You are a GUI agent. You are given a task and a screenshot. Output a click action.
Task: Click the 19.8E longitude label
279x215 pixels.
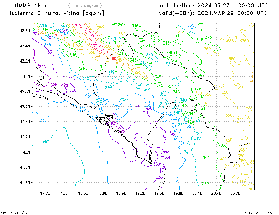coord(178,193)
